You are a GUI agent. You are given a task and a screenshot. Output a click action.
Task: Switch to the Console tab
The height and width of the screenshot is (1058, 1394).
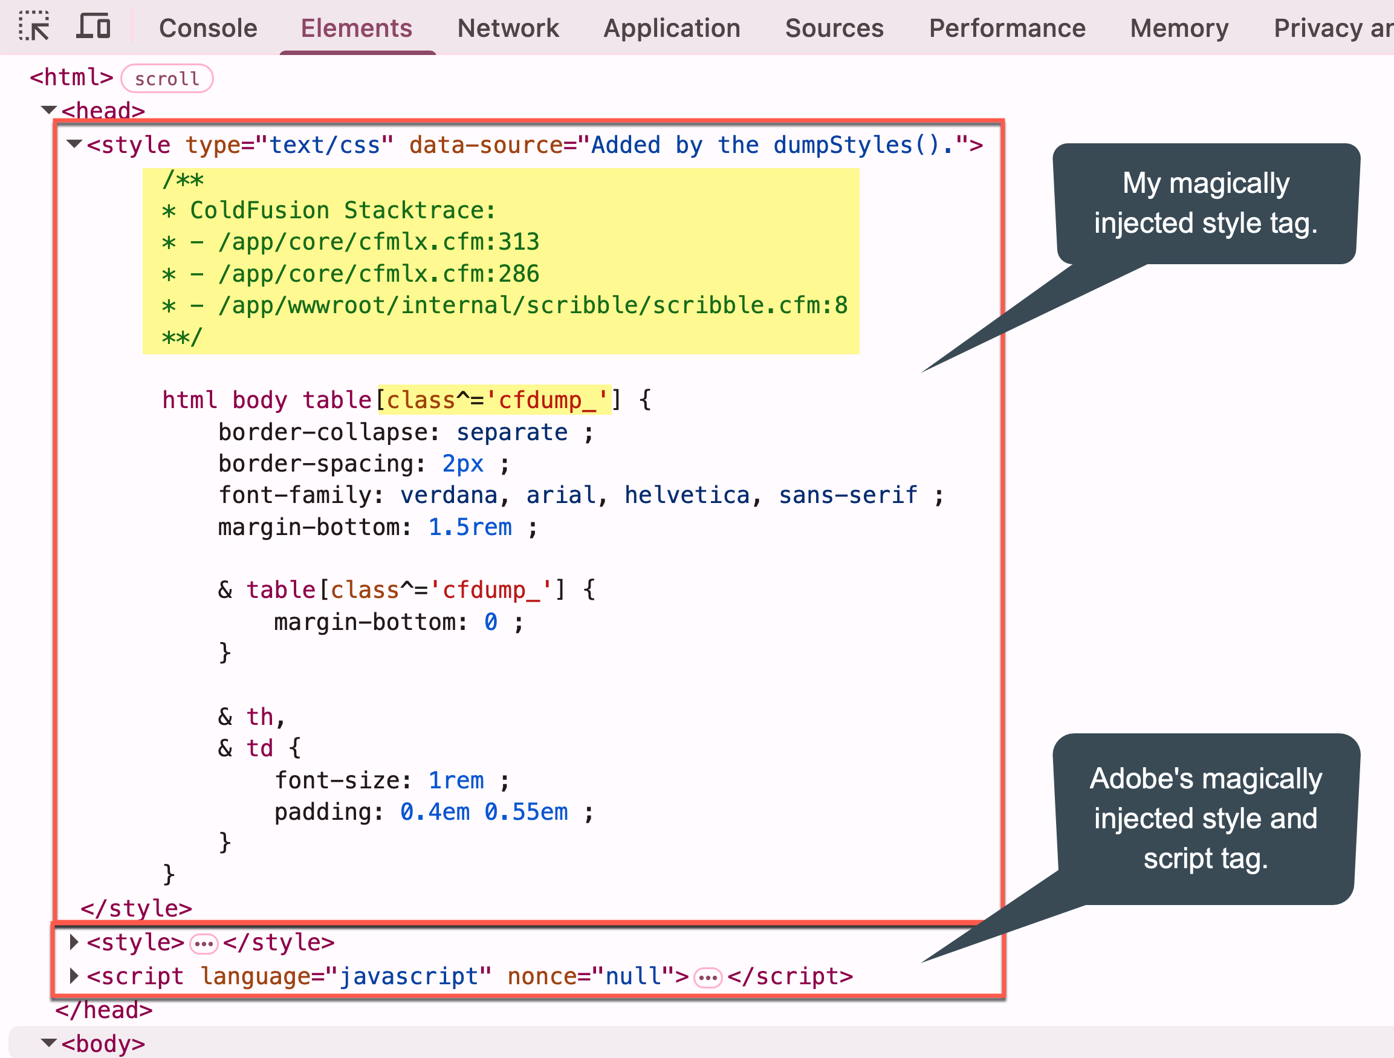coord(208,28)
